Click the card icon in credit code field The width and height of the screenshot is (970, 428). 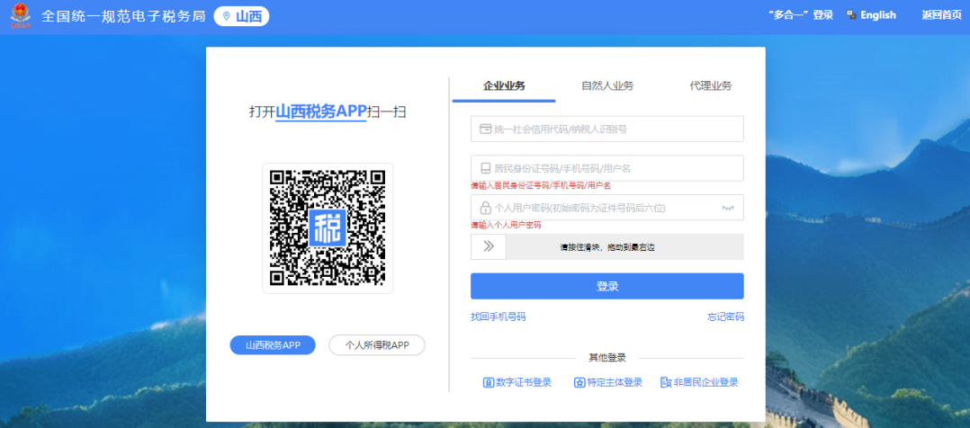click(x=486, y=129)
